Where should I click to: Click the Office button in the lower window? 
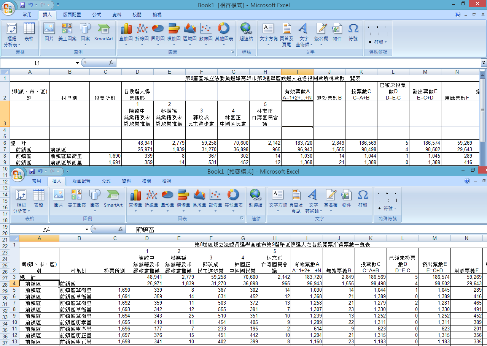18,174
